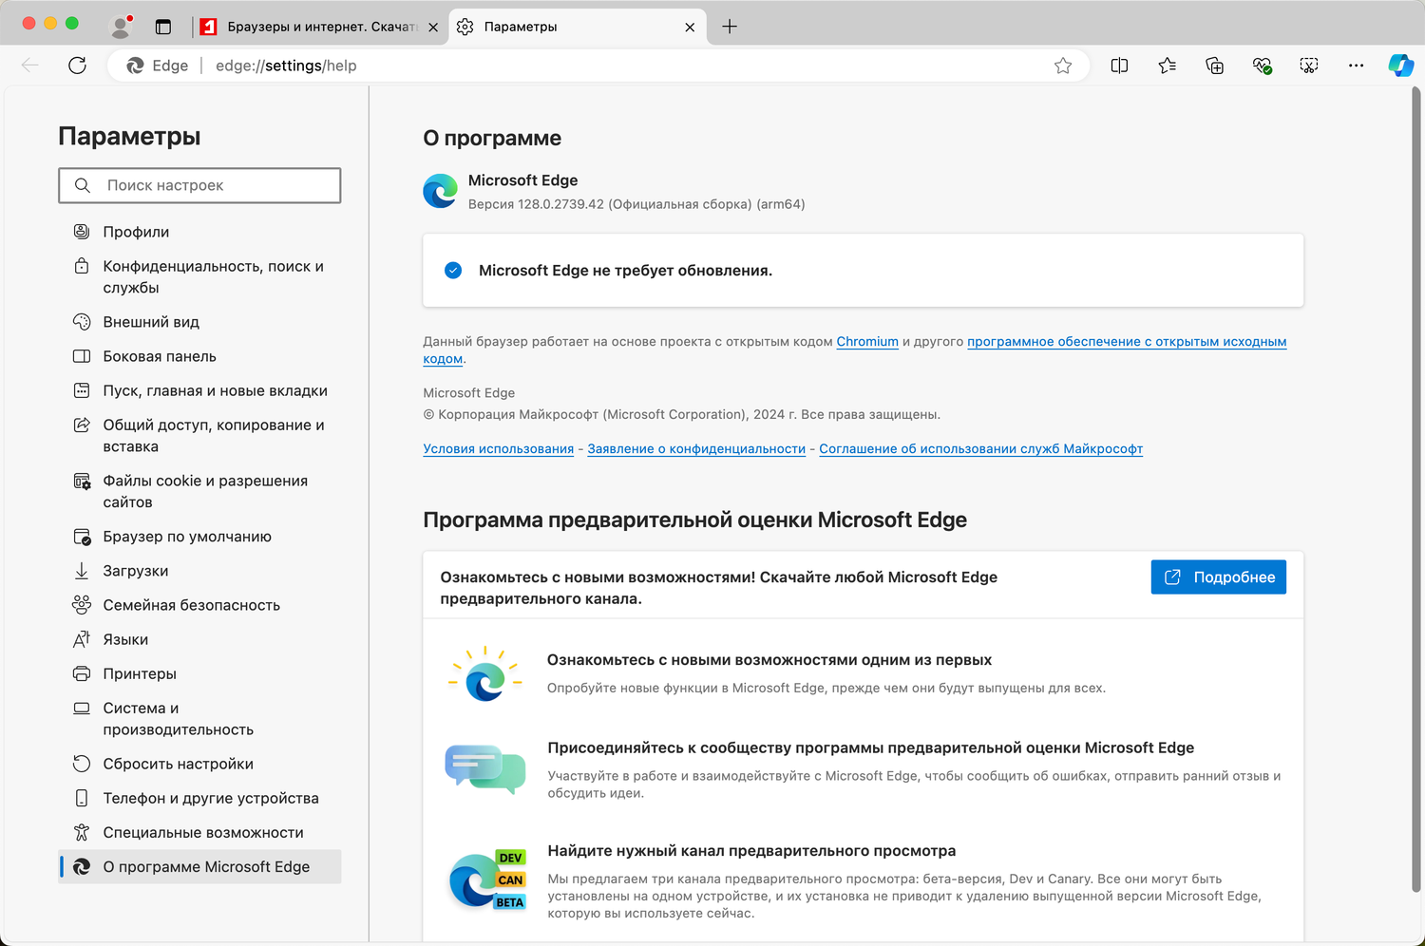Switch to the Браузеры и интернет tab

(x=313, y=27)
